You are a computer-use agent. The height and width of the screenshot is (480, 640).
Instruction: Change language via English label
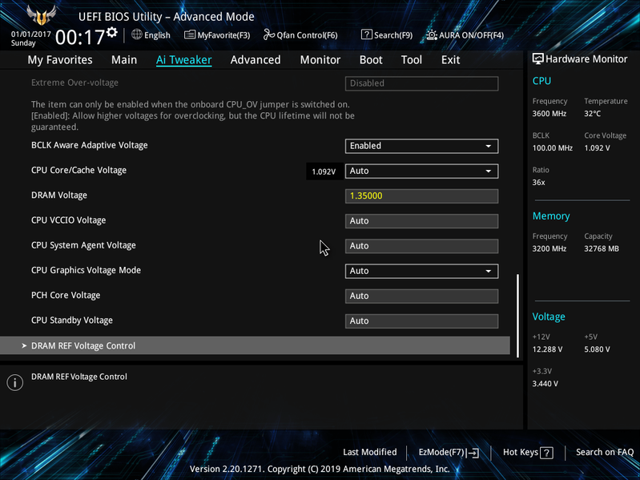point(157,35)
